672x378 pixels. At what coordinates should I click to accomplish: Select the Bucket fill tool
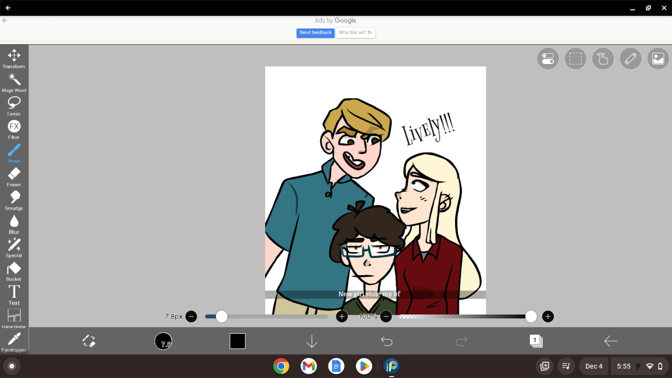tap(14, 269)
